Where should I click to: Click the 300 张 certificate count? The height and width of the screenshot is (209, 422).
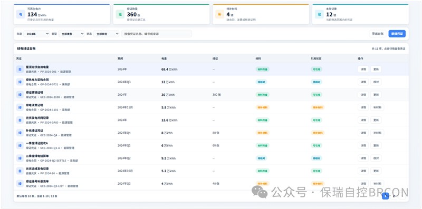[216, 95]
